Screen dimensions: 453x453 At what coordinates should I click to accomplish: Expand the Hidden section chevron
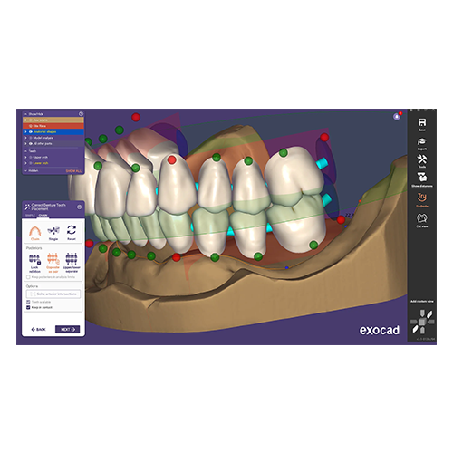point(25,171)
